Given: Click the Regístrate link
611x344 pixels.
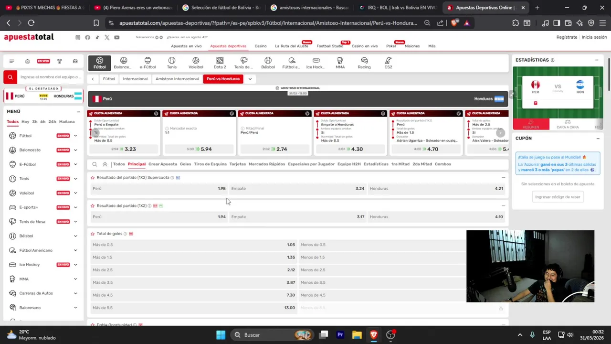Looking at the screenshot, I should 567,37.
